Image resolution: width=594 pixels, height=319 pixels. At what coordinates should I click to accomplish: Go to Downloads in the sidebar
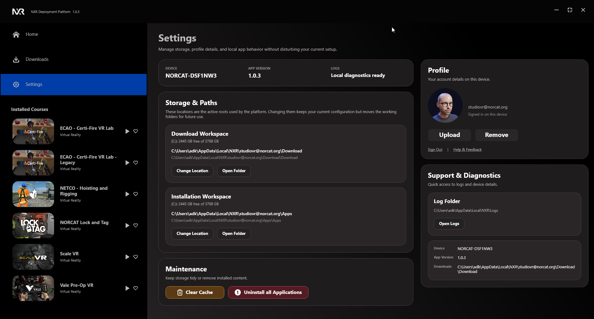pyautogui.click(x=37, y=59)
